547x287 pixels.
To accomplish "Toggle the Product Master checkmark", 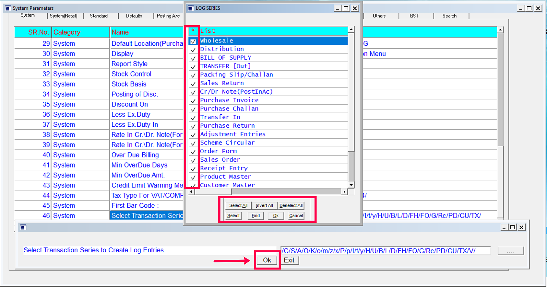I will pos(193,177).
